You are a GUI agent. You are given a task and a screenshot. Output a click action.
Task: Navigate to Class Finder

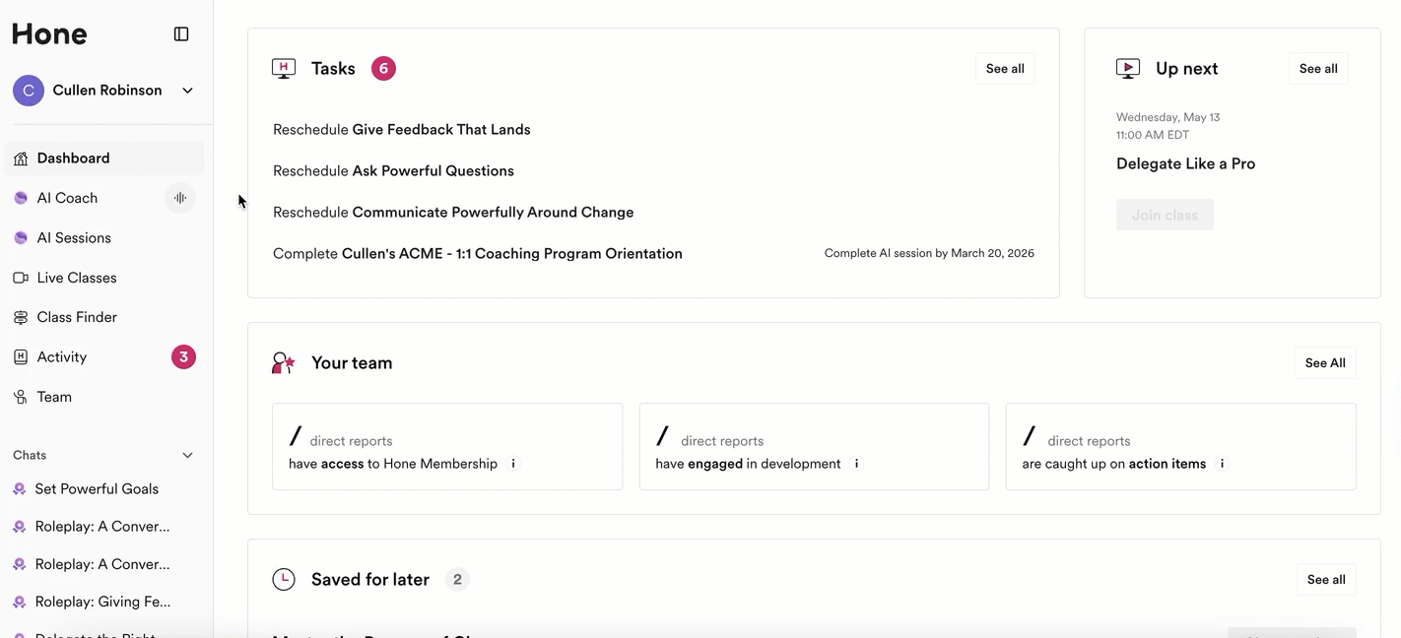pos(77,317)
